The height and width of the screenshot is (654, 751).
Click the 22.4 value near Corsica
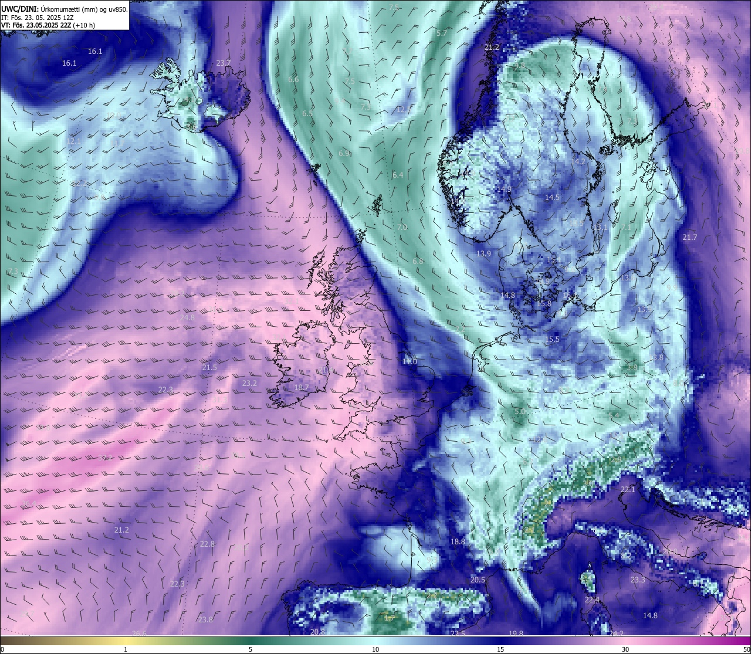[592, 600]
